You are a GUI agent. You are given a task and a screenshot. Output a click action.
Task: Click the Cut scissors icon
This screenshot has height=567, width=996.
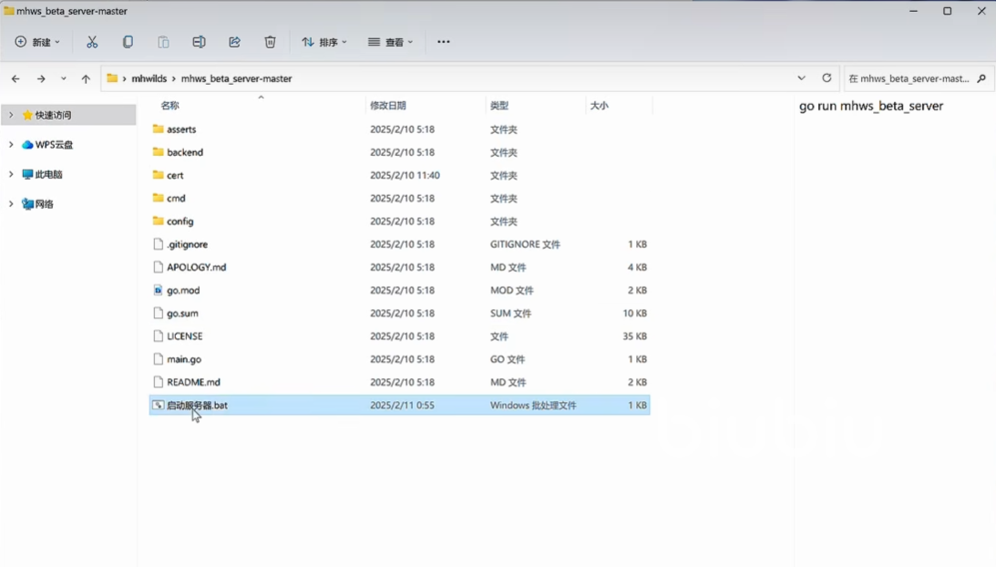92,42
